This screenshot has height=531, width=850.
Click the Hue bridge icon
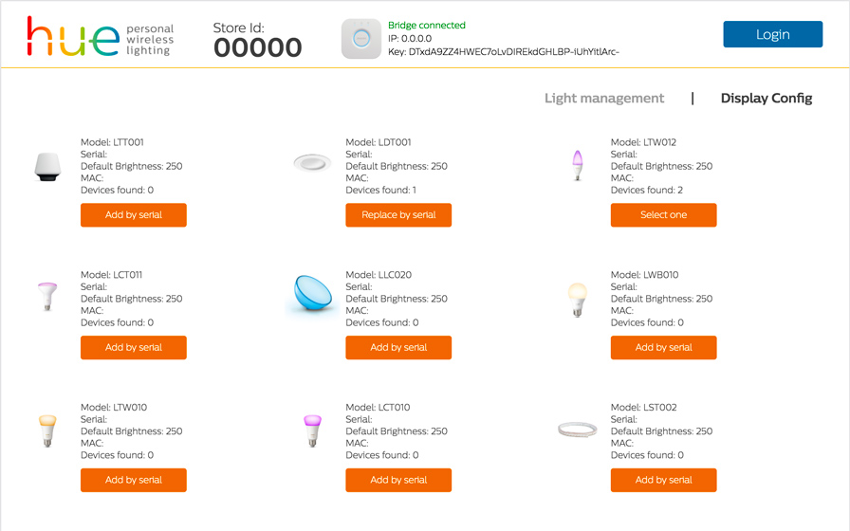361,39
